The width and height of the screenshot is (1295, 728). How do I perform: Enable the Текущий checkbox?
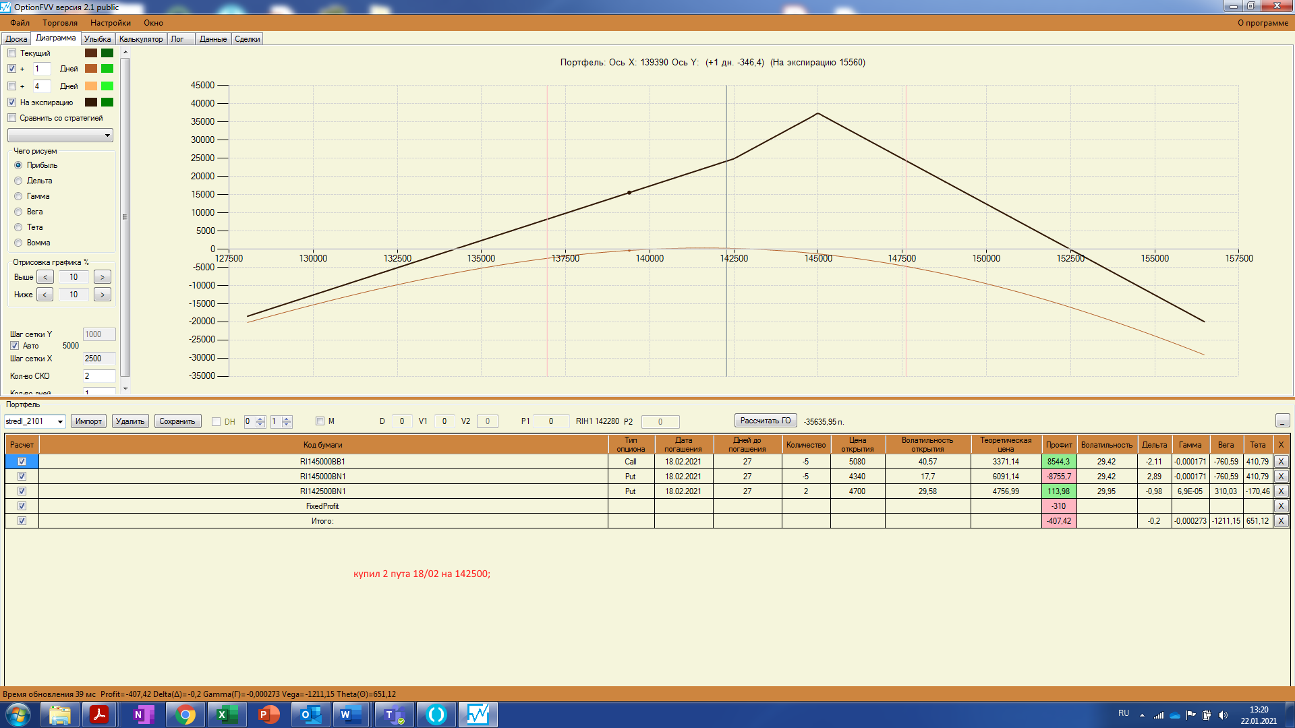pos(12,53)
